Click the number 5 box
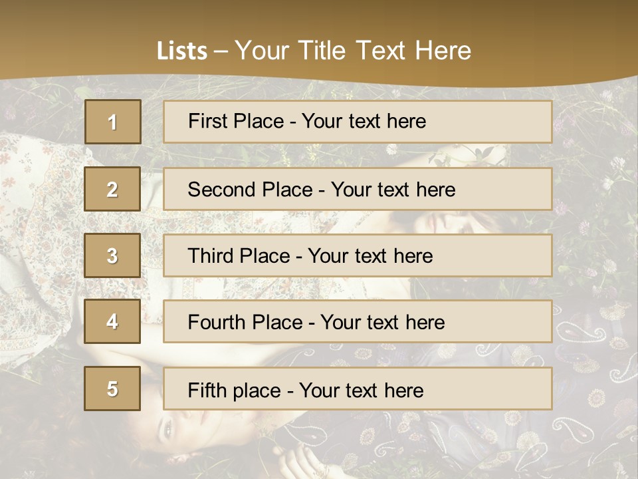This screenshot has width=638, height=479. click(x=112, y=389)
